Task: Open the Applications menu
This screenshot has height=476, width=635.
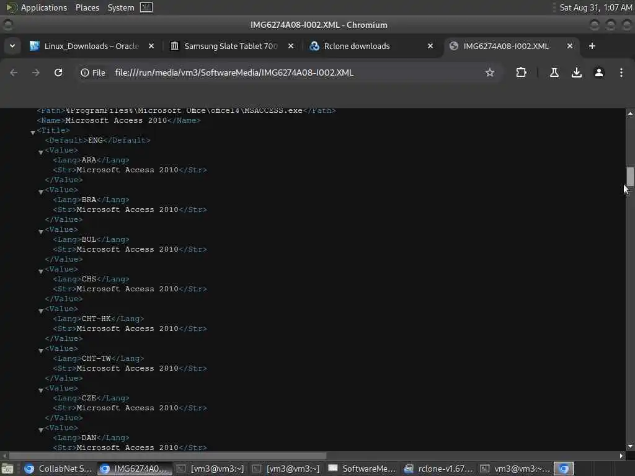Action: click(44, 7)
